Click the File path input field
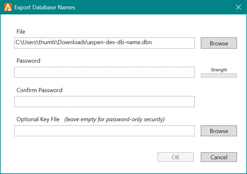This screenshot has width=247, height=174. tap(104, 43)
